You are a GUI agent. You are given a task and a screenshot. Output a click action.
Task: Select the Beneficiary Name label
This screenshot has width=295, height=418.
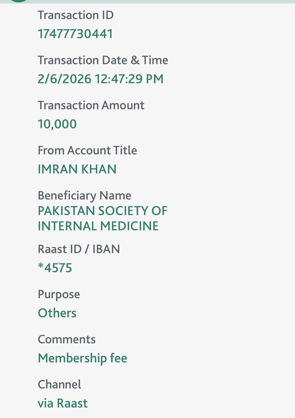[85, 196]
